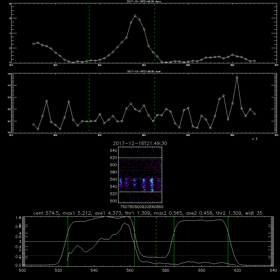Viewport: 280px width, 280px height.
Task: Select 'max1 5.212' in the statistics line
Action: [x=78, y=213]
